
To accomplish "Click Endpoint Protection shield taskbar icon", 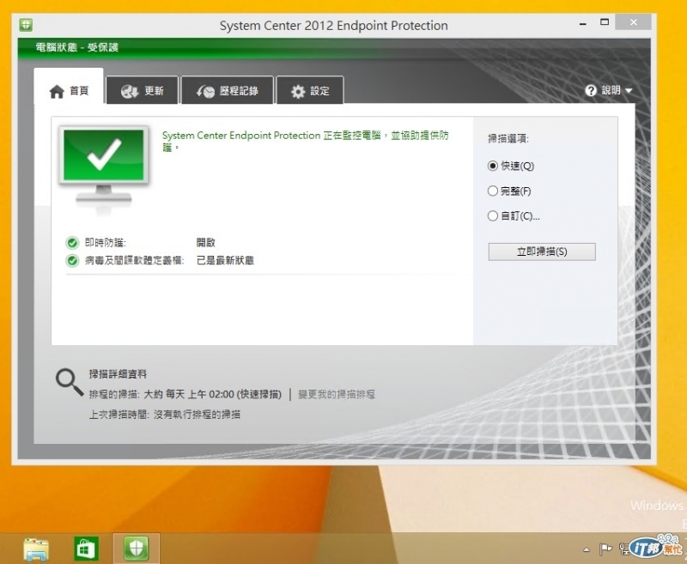I will 137,548.
